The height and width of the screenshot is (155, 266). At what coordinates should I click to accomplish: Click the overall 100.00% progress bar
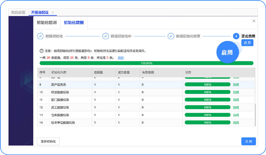(146, 63)
